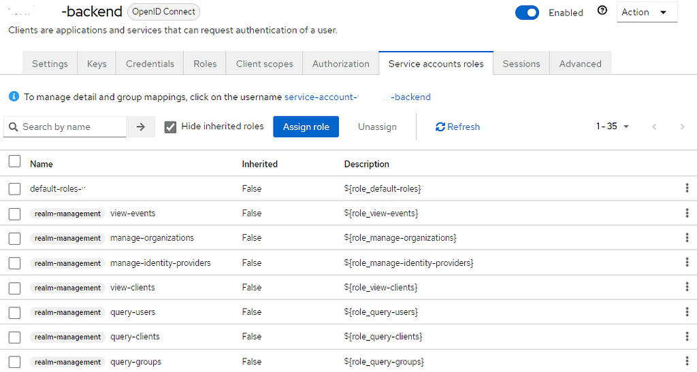The height and width of the screenshot is (372, 697).
Task: Go to next page of roles
Action: click(x=682, y=126)
